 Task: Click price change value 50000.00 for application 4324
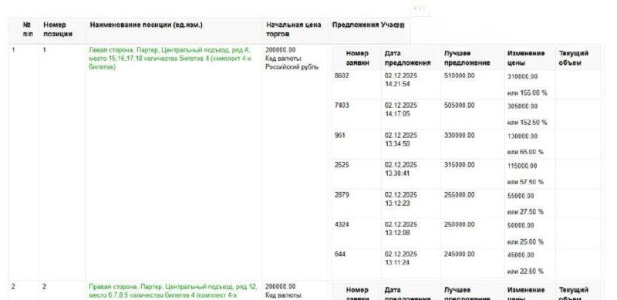[521, 226]
